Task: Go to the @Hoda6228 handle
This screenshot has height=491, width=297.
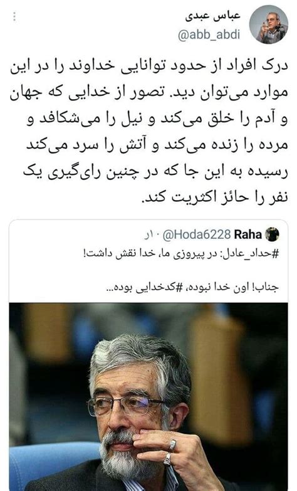Action: [196, 235]
